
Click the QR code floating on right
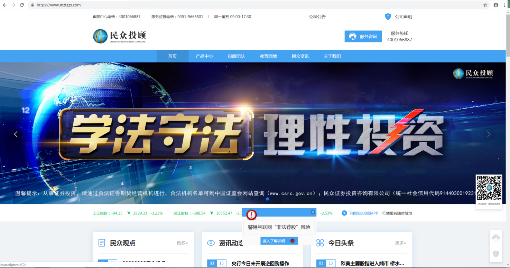[x=489, y=188]
